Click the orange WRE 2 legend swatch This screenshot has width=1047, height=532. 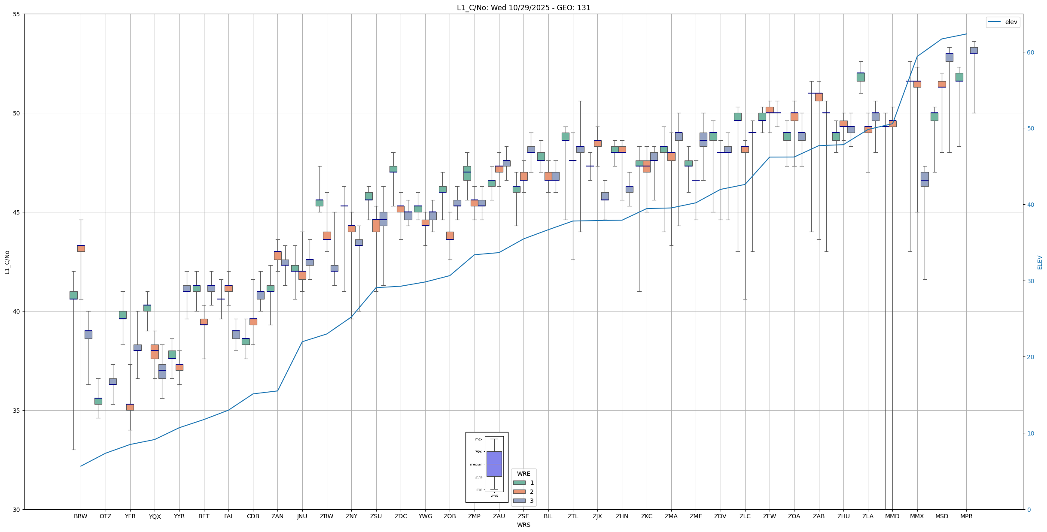coord(519,492)
